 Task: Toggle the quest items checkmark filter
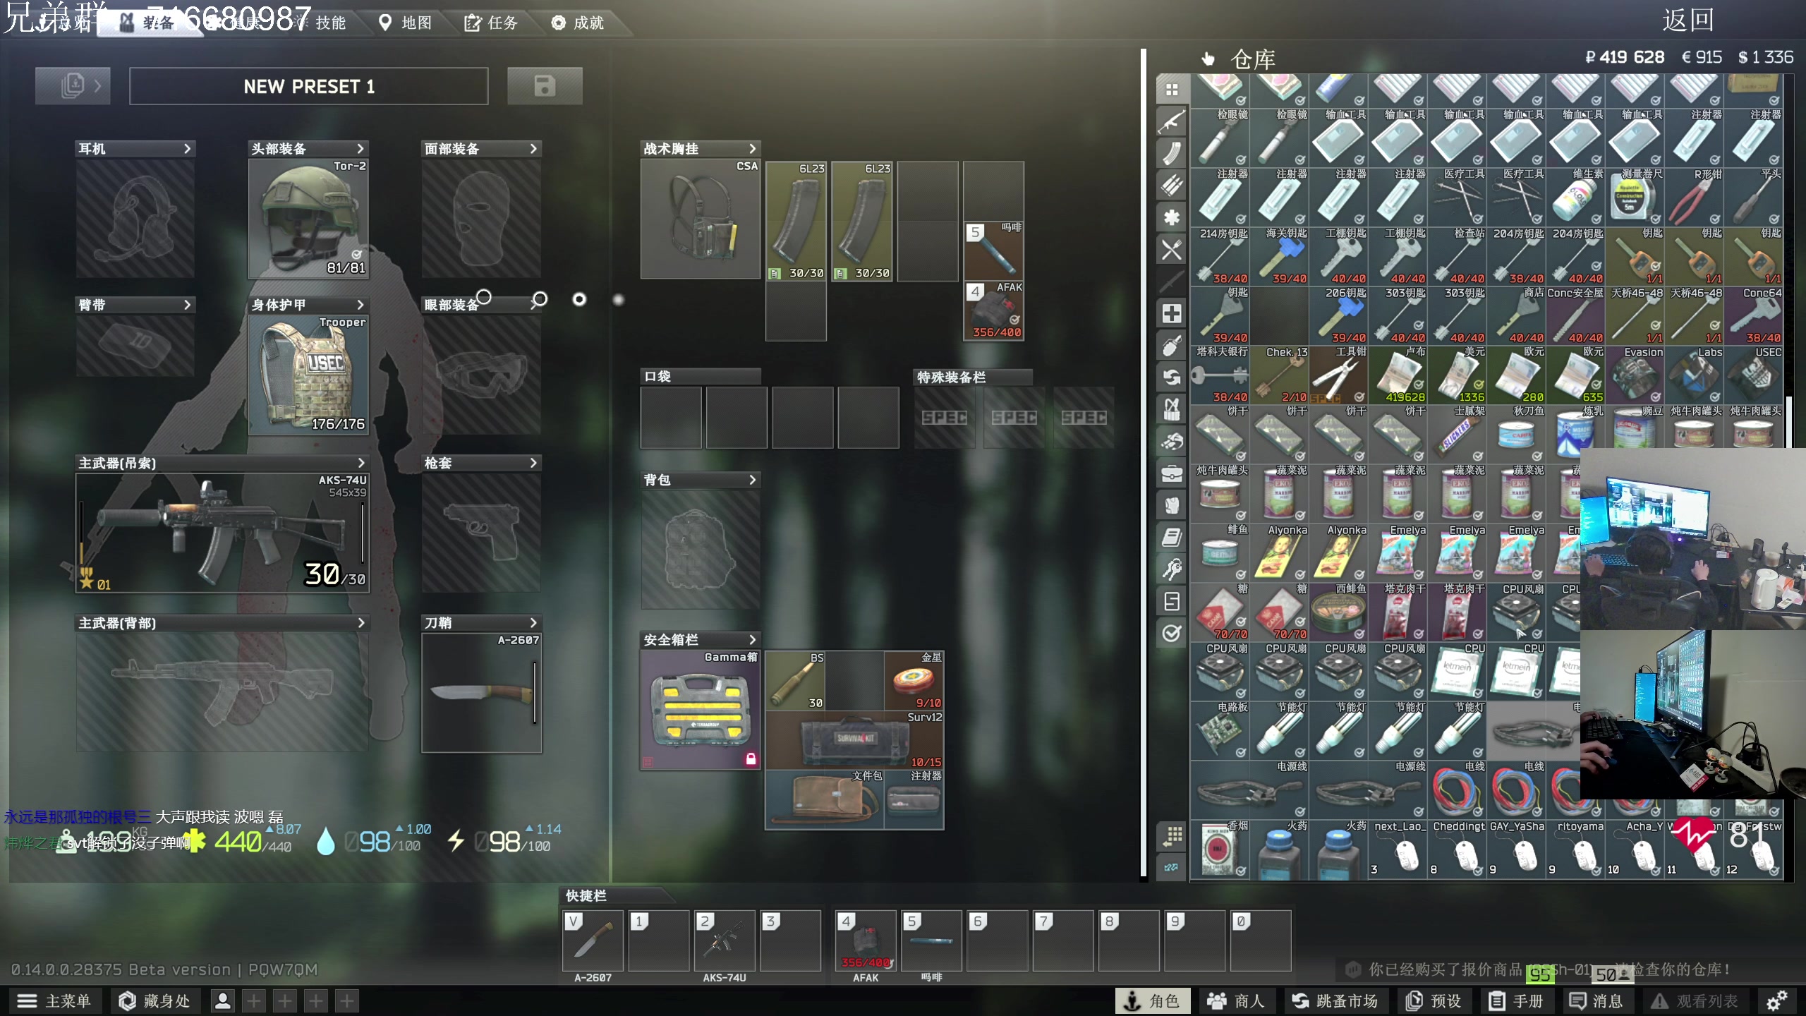1172,633
